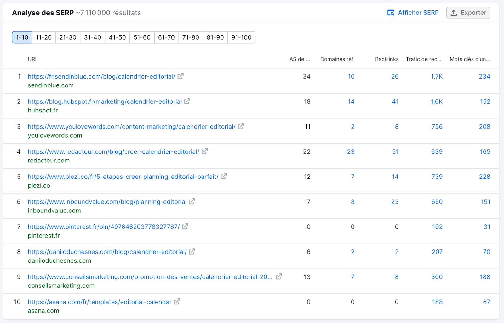Viewport: 504px width, 323px height.
Task: Click the upload icon inside Exporter
Action: (x=454, y=13)
